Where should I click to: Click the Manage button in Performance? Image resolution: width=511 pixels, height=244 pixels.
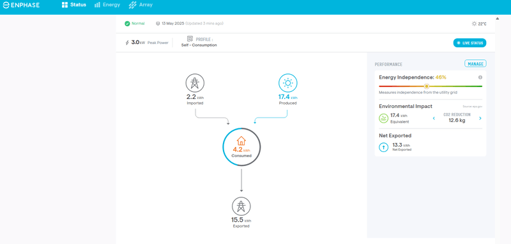pos(475,64)
